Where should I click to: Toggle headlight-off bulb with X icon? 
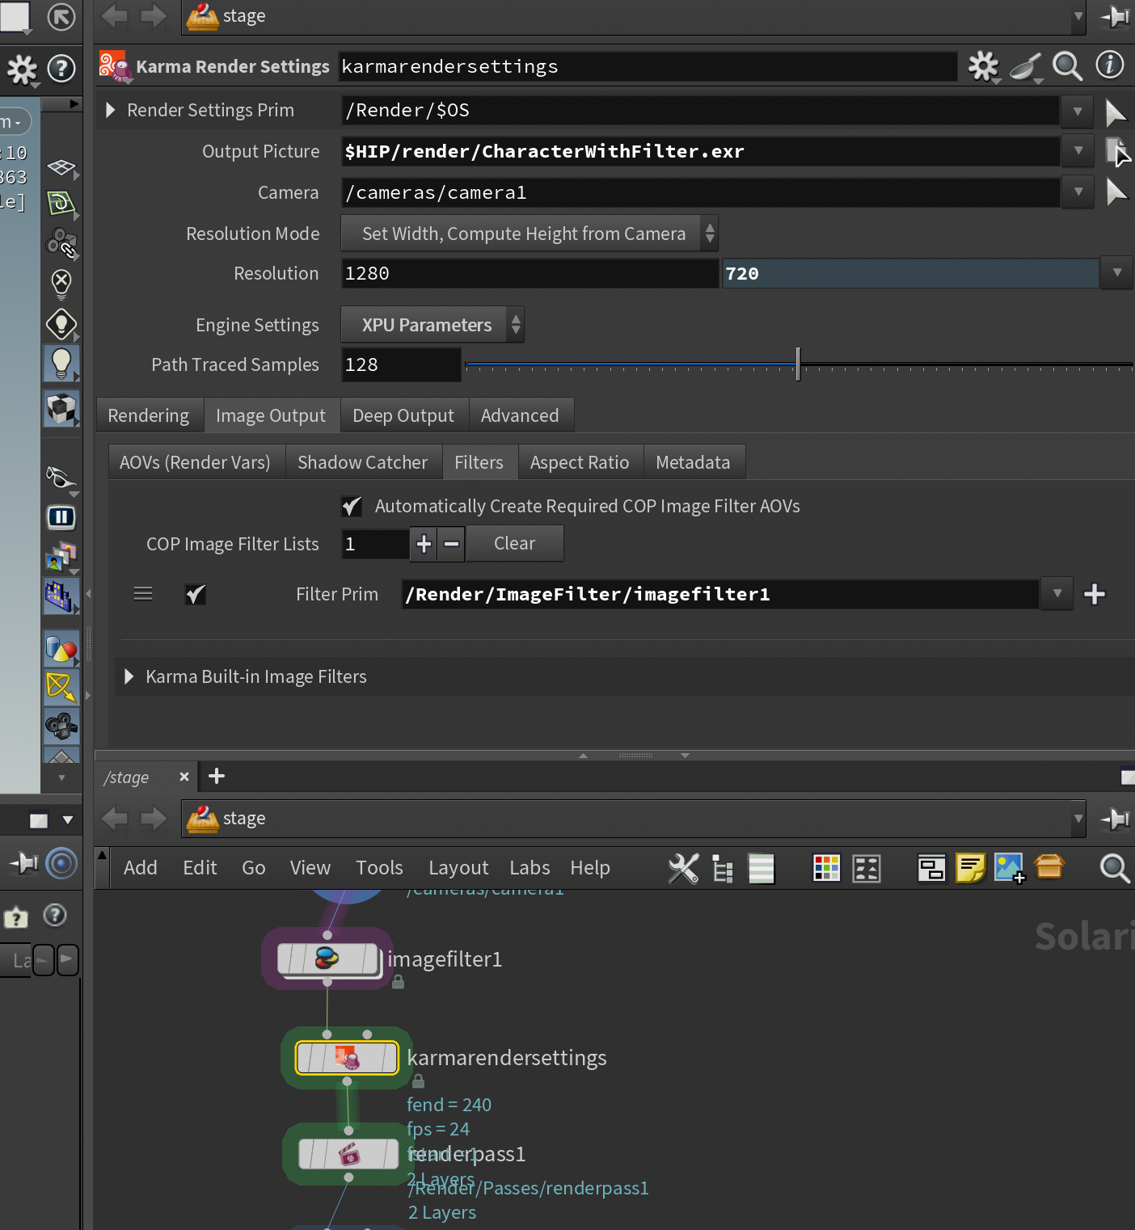click(x=61, y=284)
